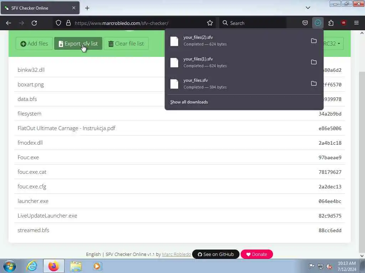List all tabs with the chevron

(x=308, y=8)
